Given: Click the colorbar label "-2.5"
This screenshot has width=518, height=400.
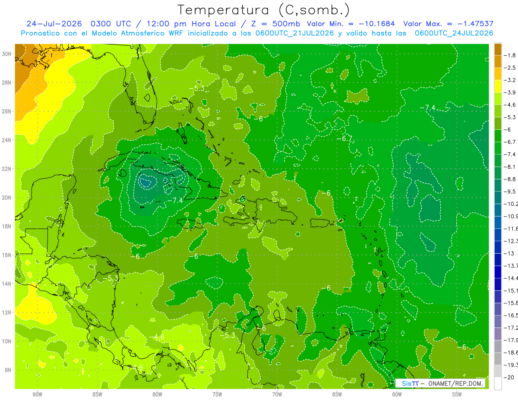Looking at the screenshot, I should click(x=509, y=68).
